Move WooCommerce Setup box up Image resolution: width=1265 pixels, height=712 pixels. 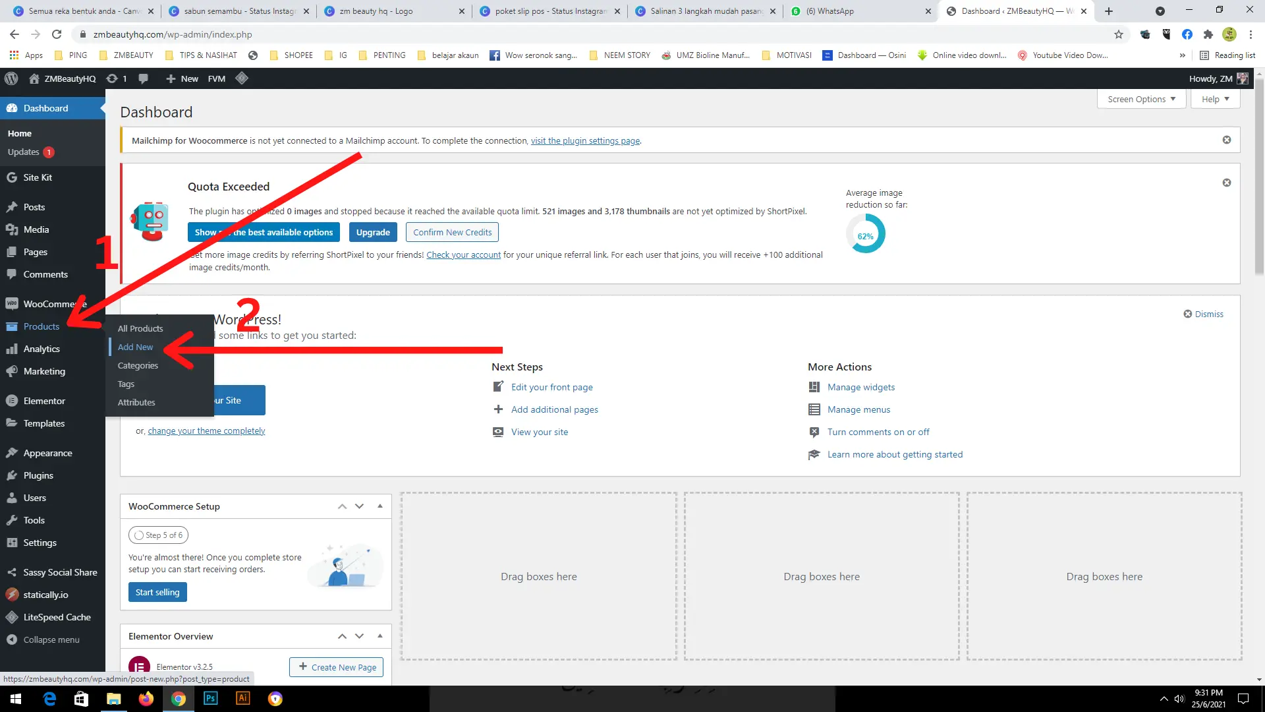[342, 506]
